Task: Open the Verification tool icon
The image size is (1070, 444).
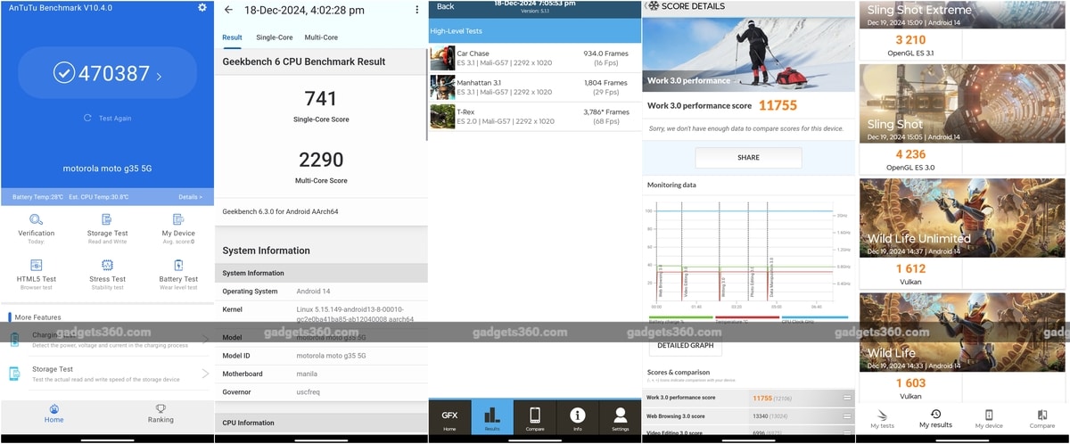Action: (x=36, y=220)
